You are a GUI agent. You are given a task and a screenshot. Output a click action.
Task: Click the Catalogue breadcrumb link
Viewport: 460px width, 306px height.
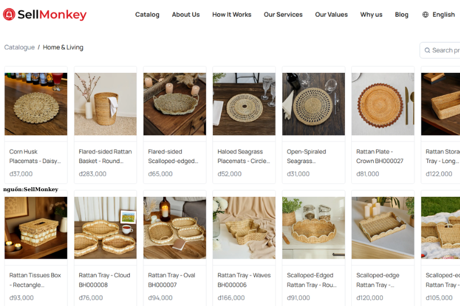(x=20, y=47)
